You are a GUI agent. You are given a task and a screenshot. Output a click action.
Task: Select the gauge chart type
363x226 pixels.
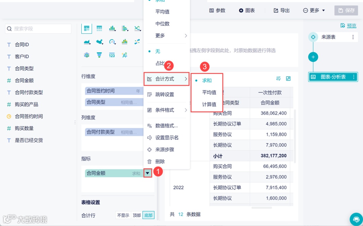(x=112, y=41)
